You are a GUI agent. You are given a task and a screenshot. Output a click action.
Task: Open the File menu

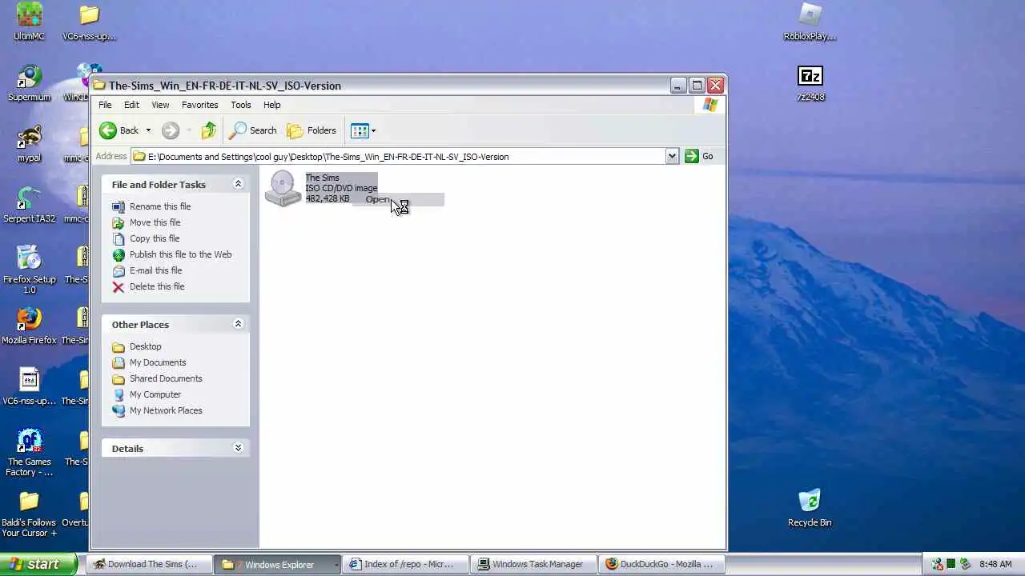click(x=105, y=105)
